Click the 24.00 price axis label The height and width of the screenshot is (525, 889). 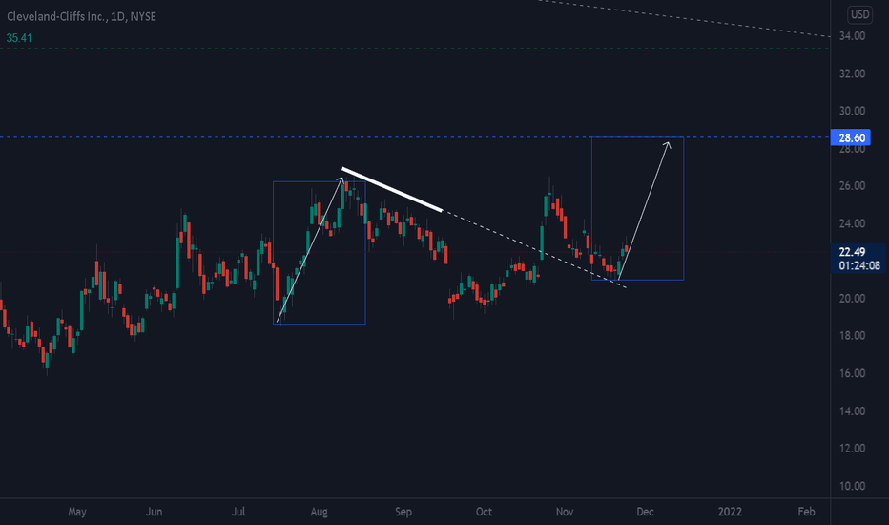click(852, 223)
